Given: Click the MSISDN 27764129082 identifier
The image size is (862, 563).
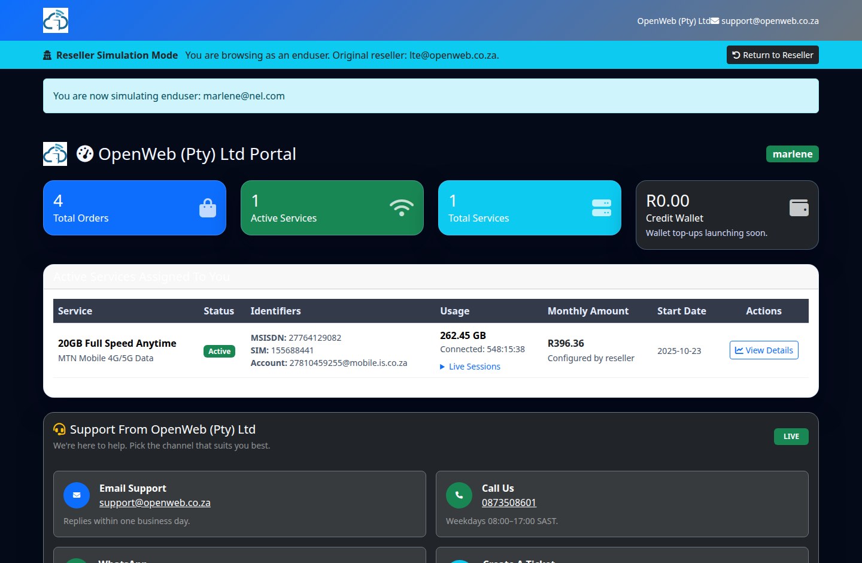Looking at the screenshot, I should pyautogui.click(x=296, y=338).
